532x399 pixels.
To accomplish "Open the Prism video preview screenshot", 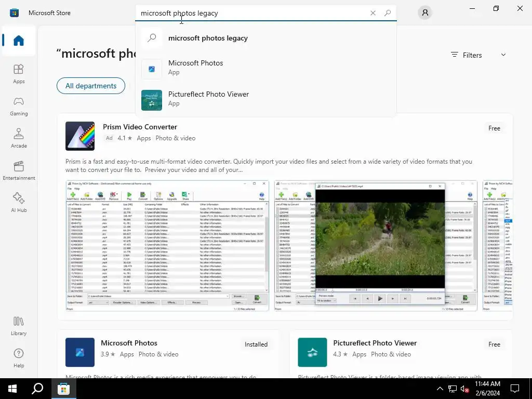I will tap(376, 246).
